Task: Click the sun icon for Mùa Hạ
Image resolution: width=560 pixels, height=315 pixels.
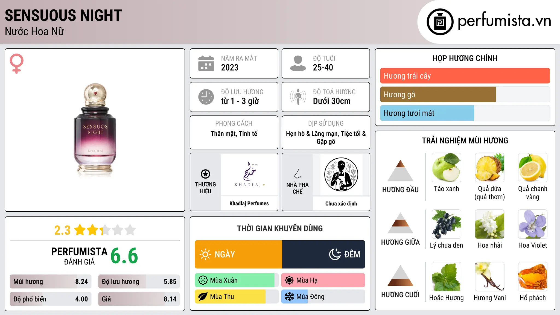Action: pyautogui.click(x=289, y=280)
